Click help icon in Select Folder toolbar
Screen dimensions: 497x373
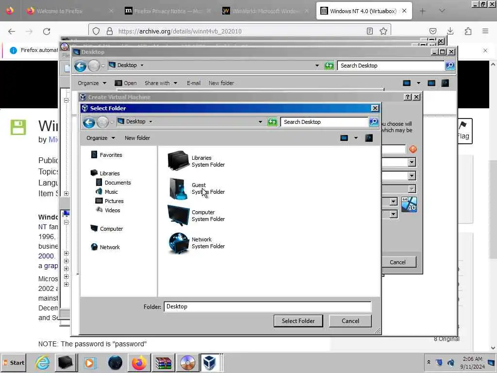(369, 138)
